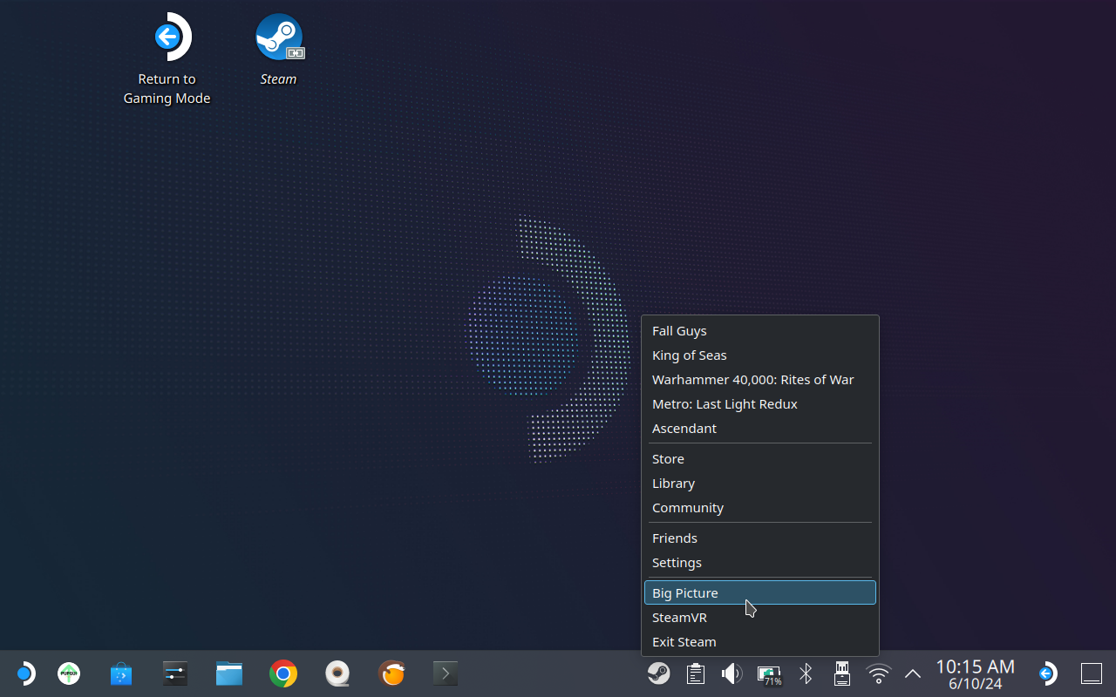Launch Google Chrome from the taskbar
The image size is (1116, 697).
pyautogui.click(x=283, y=673)
